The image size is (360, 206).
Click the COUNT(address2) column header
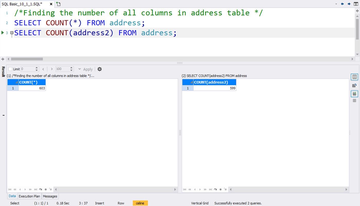pos(215,82)
